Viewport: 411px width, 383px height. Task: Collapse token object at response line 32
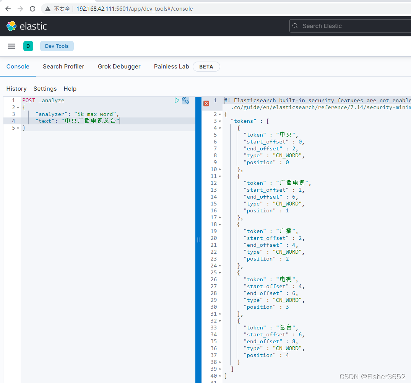220,321
